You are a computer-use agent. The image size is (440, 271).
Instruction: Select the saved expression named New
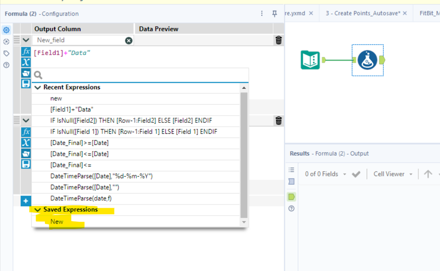tap(136, 222)
